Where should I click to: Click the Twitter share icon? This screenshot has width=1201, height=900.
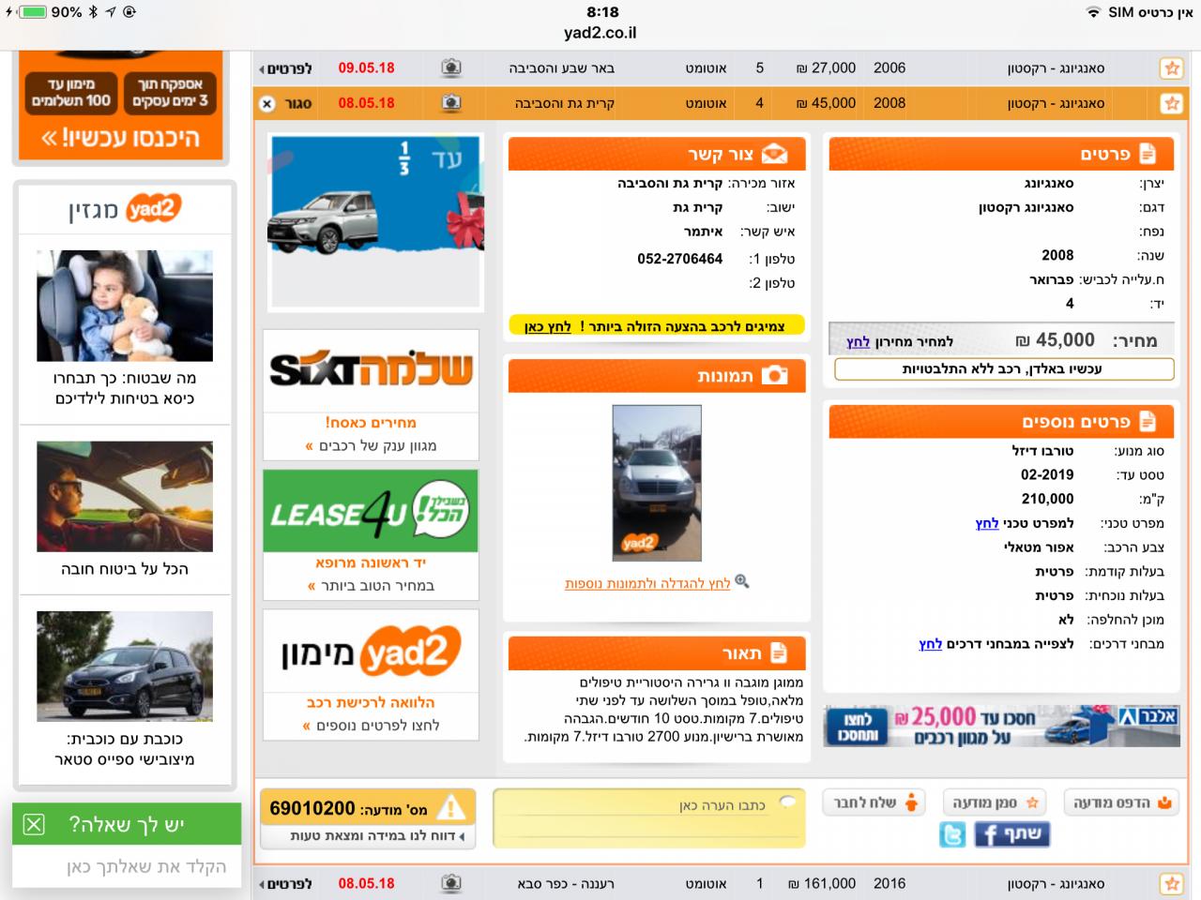(951, 833)
